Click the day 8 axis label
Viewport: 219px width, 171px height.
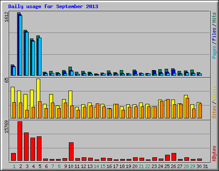click(x=59, y=166)
